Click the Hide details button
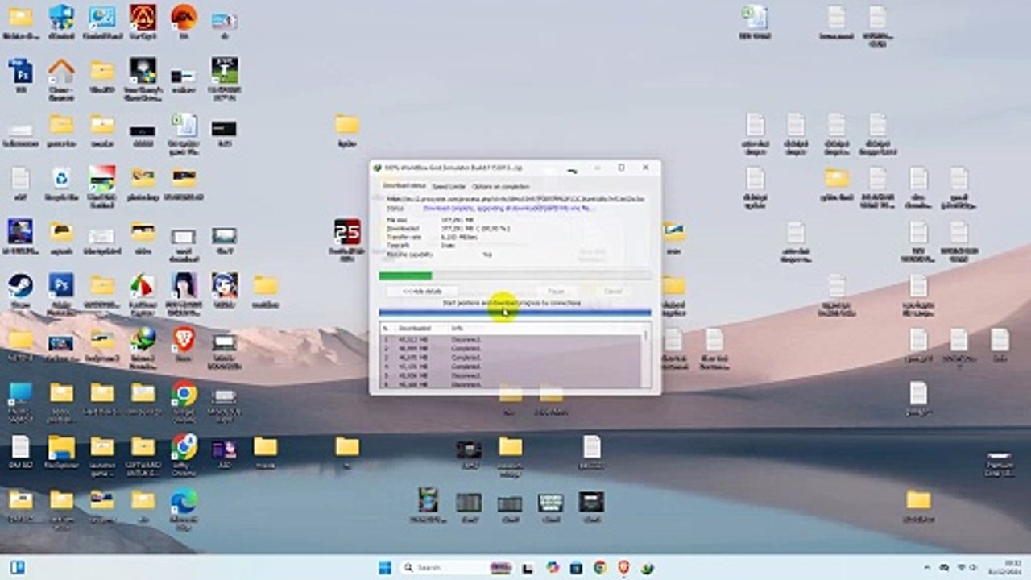The image size is (1031, 580). coord(421,291)
